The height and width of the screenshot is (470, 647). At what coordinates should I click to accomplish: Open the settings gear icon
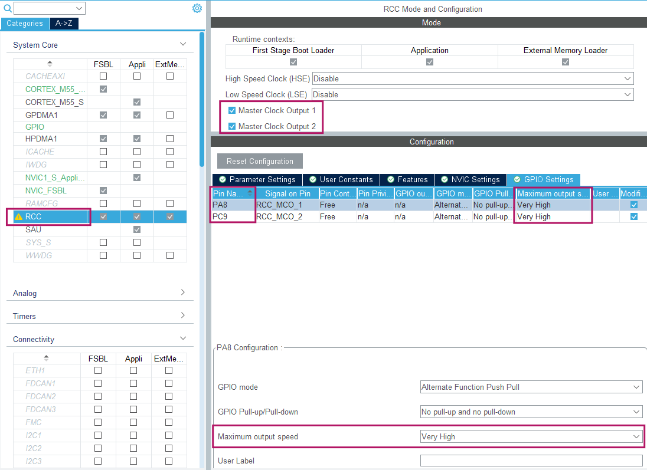[x=197, y=8]
